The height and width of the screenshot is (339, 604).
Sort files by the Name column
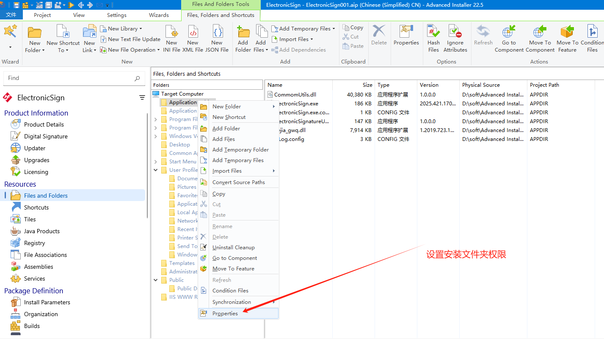click(298, 85)
